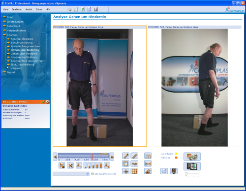Open the Ansicht menu
This screenshot has height=191, width=246.
click(x=29, y=9)
